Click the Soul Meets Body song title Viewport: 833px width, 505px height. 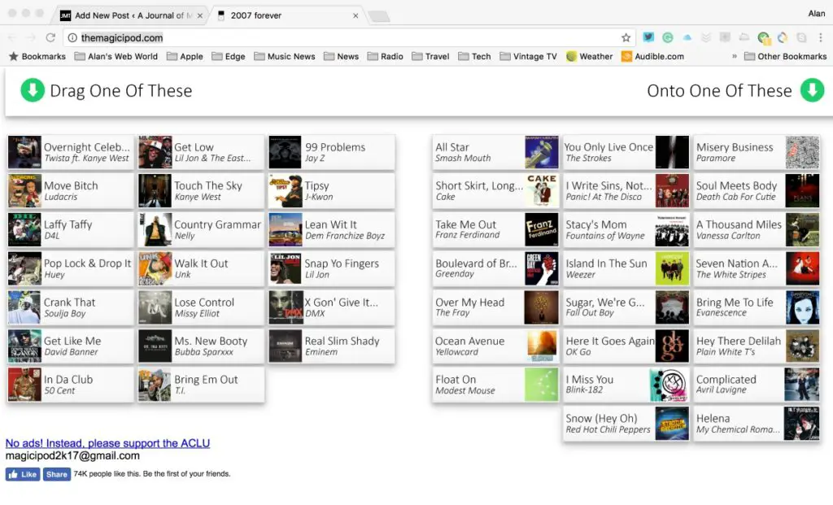(x=736, y=185)
